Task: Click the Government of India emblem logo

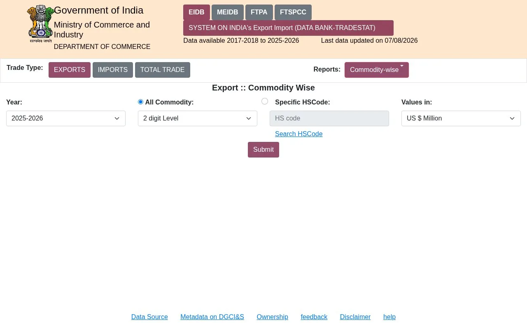Action: [x=40, y=24]
